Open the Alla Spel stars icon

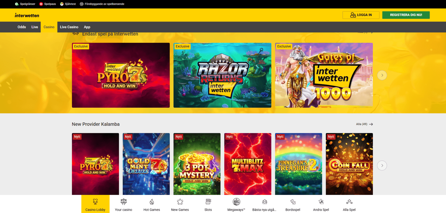349,202
